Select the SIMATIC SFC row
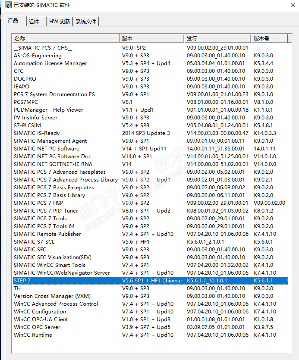299x360 pixels. (150, 250)
